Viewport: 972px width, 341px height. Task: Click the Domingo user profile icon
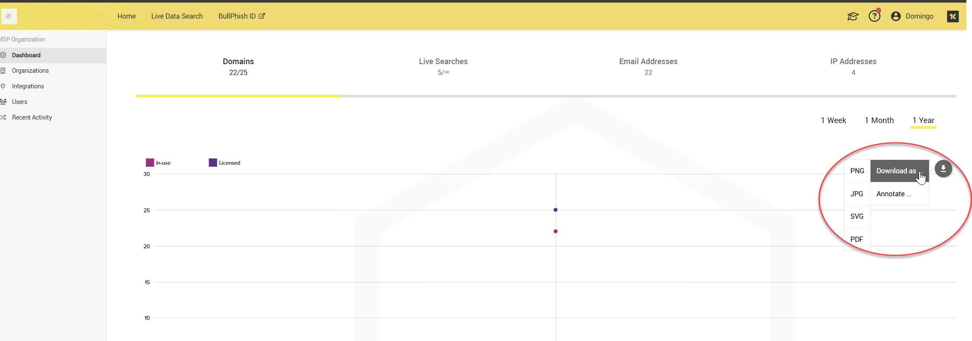pos(896,16)
